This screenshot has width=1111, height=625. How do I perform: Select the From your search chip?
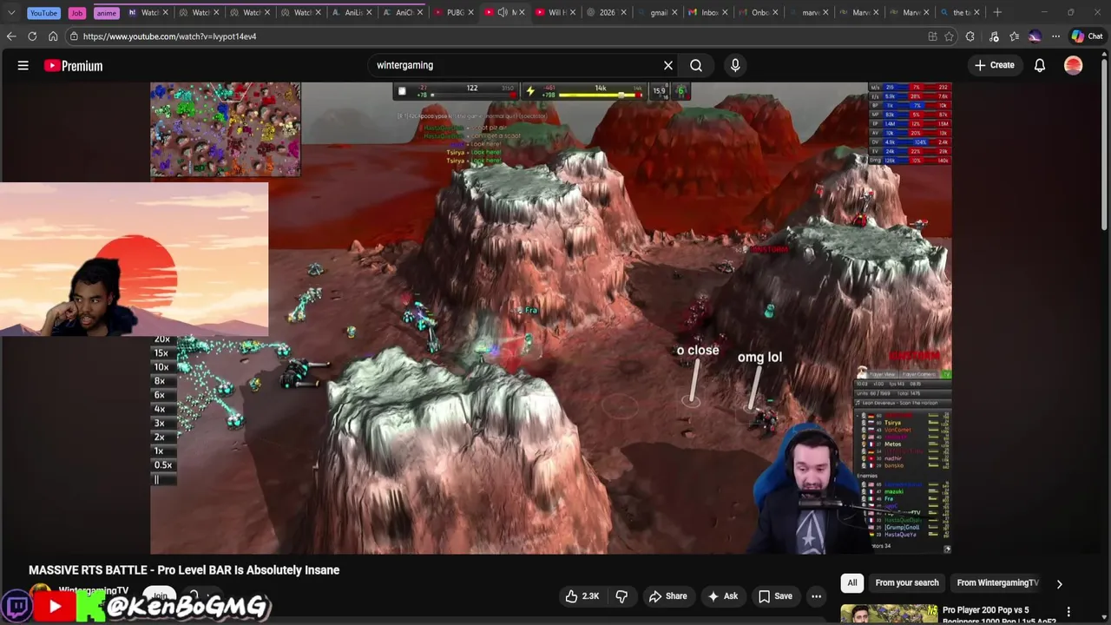[907, 582]
